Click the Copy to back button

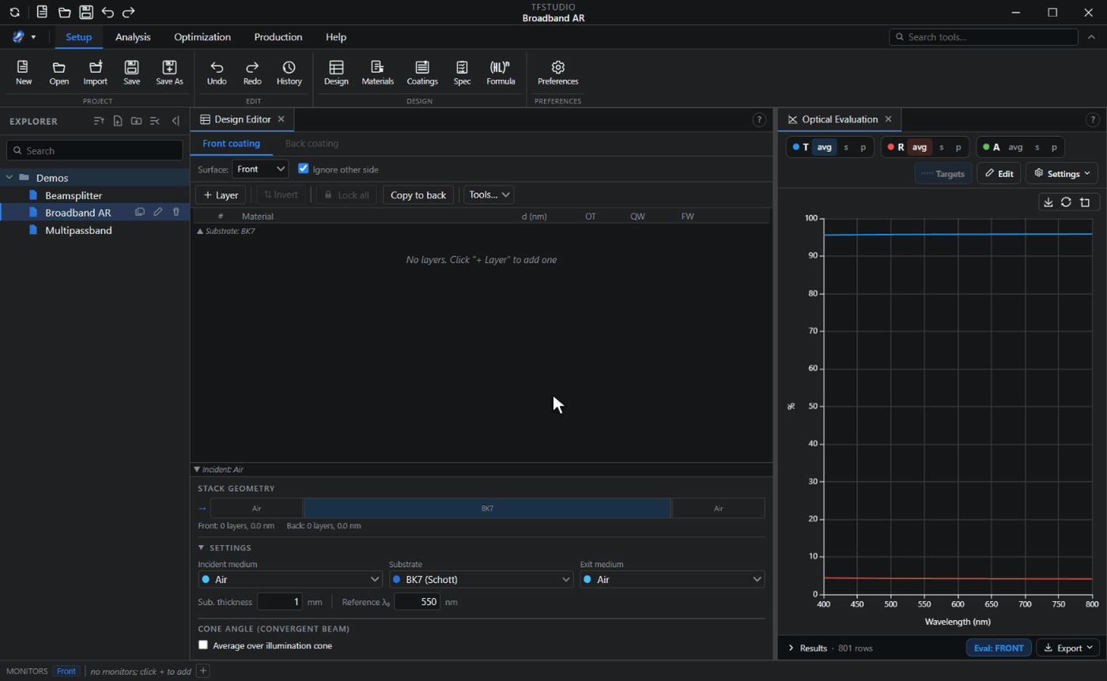tap(418, 195)
